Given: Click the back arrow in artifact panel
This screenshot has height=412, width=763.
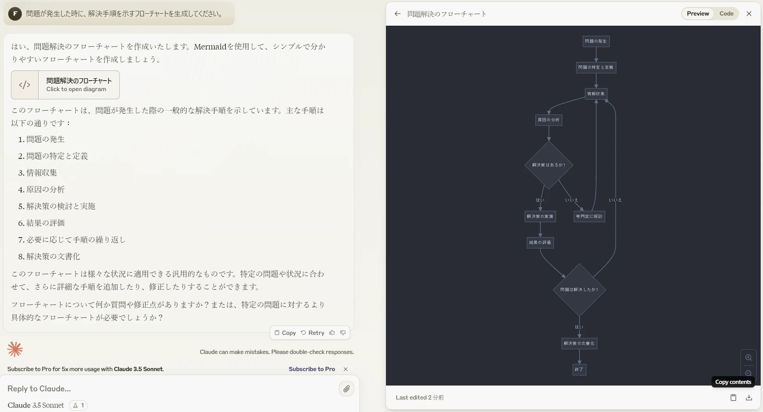Looking at the screenshot, I should click(397, 14).
